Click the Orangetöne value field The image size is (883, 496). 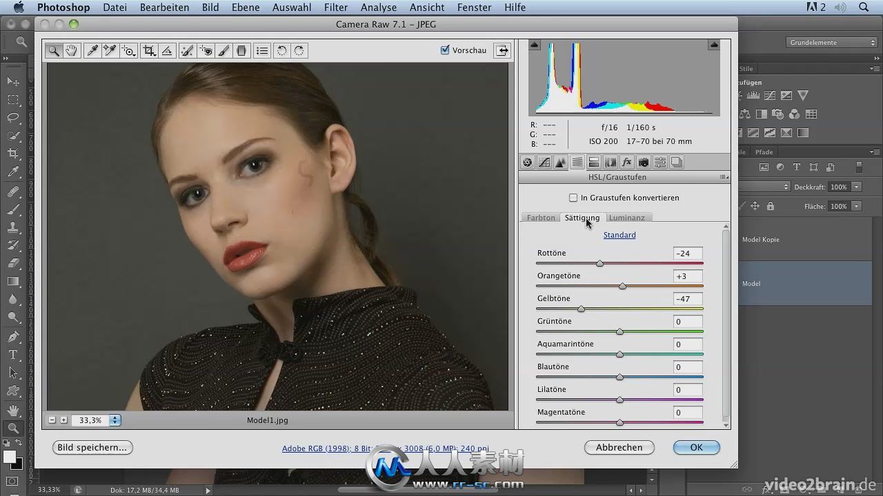point(688,276)
